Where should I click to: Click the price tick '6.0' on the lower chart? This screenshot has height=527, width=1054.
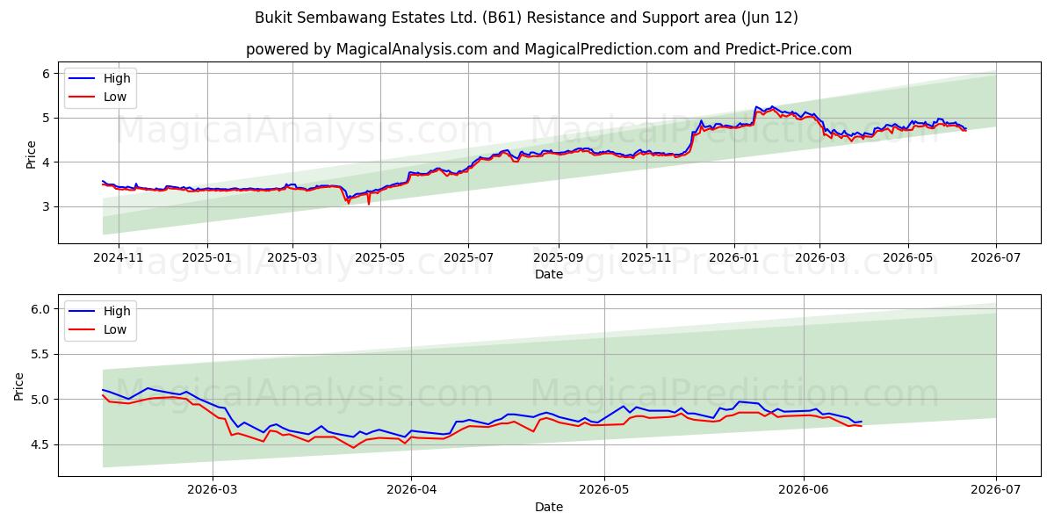[x=42, y=309]
